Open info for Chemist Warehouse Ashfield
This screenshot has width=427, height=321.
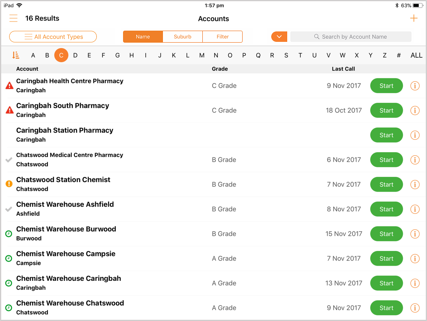[415, 209]
